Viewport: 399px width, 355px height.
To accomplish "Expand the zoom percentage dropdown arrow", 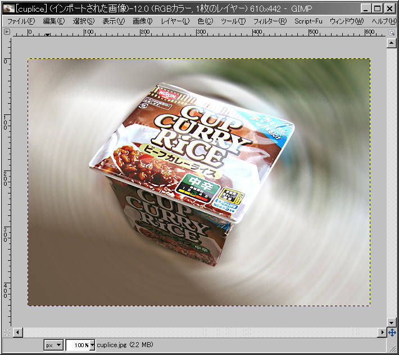I will click(92, 345).
